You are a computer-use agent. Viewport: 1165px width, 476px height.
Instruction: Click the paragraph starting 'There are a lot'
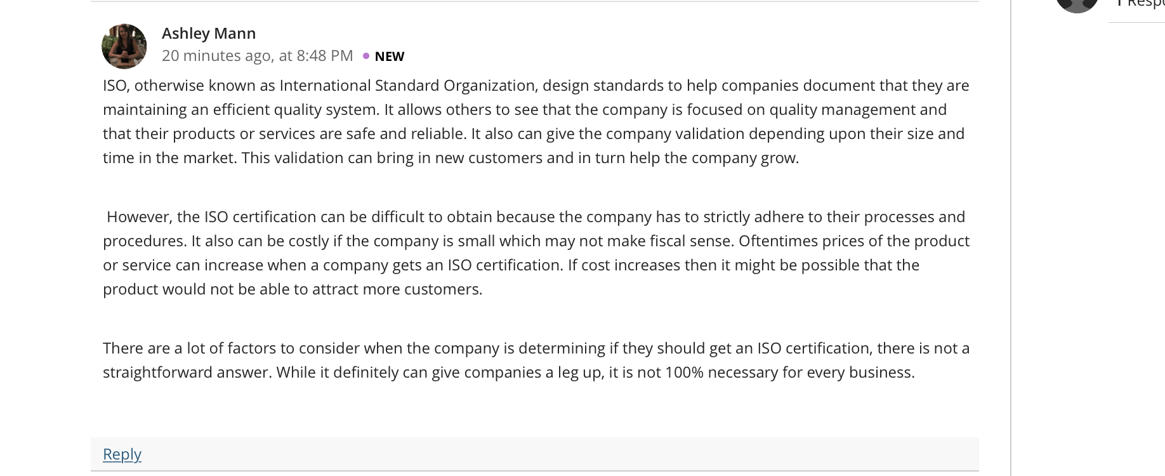536,360
